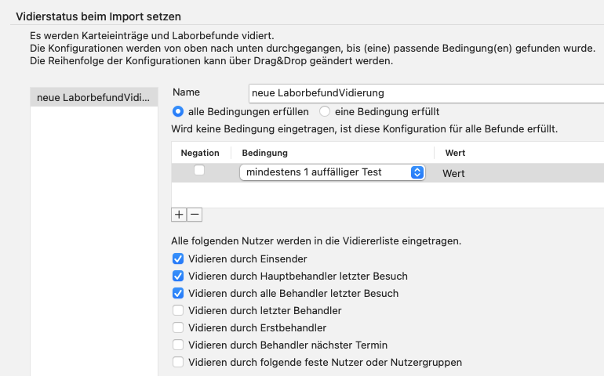Select 'neue LaborbefundVidi...' list entry
This screenshot has height=376, width=604.
coord(94,97)
